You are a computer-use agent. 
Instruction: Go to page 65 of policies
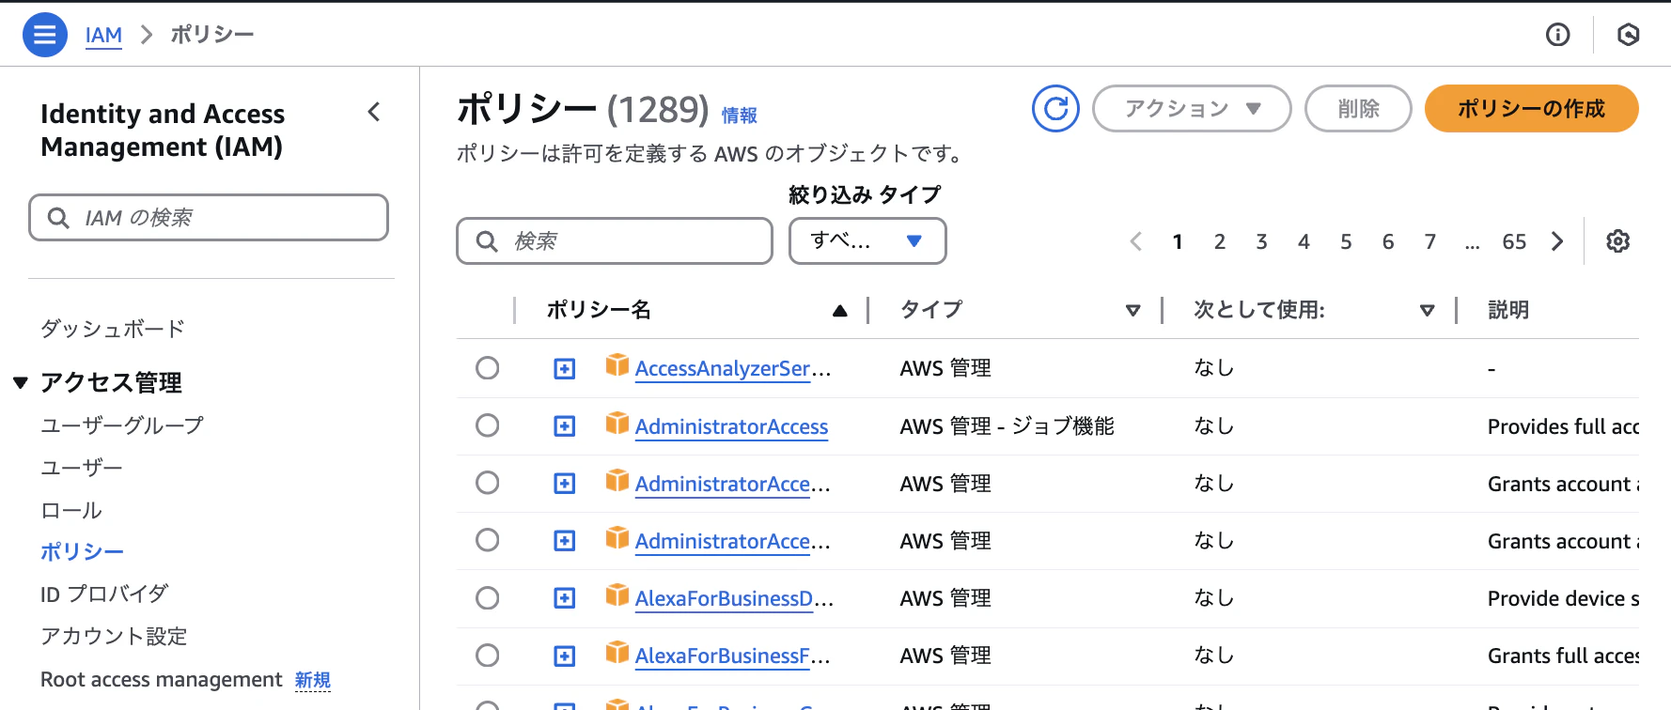pyautogui.click(x=1515, y=241)
